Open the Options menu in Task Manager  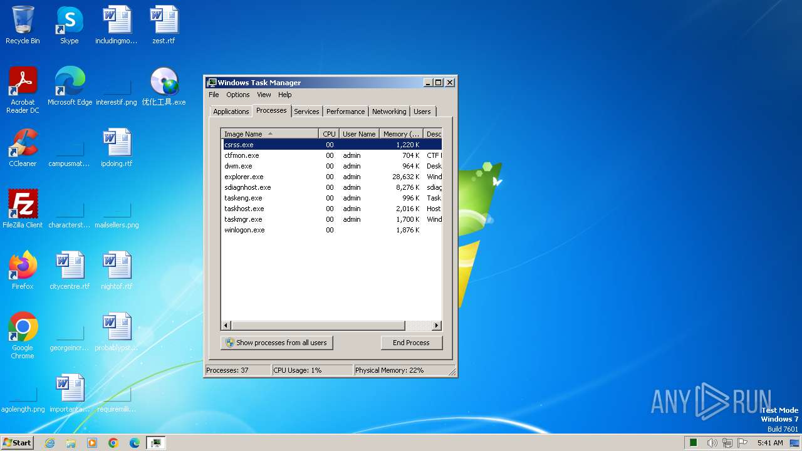pyautogui.click(x=238, y=95)
